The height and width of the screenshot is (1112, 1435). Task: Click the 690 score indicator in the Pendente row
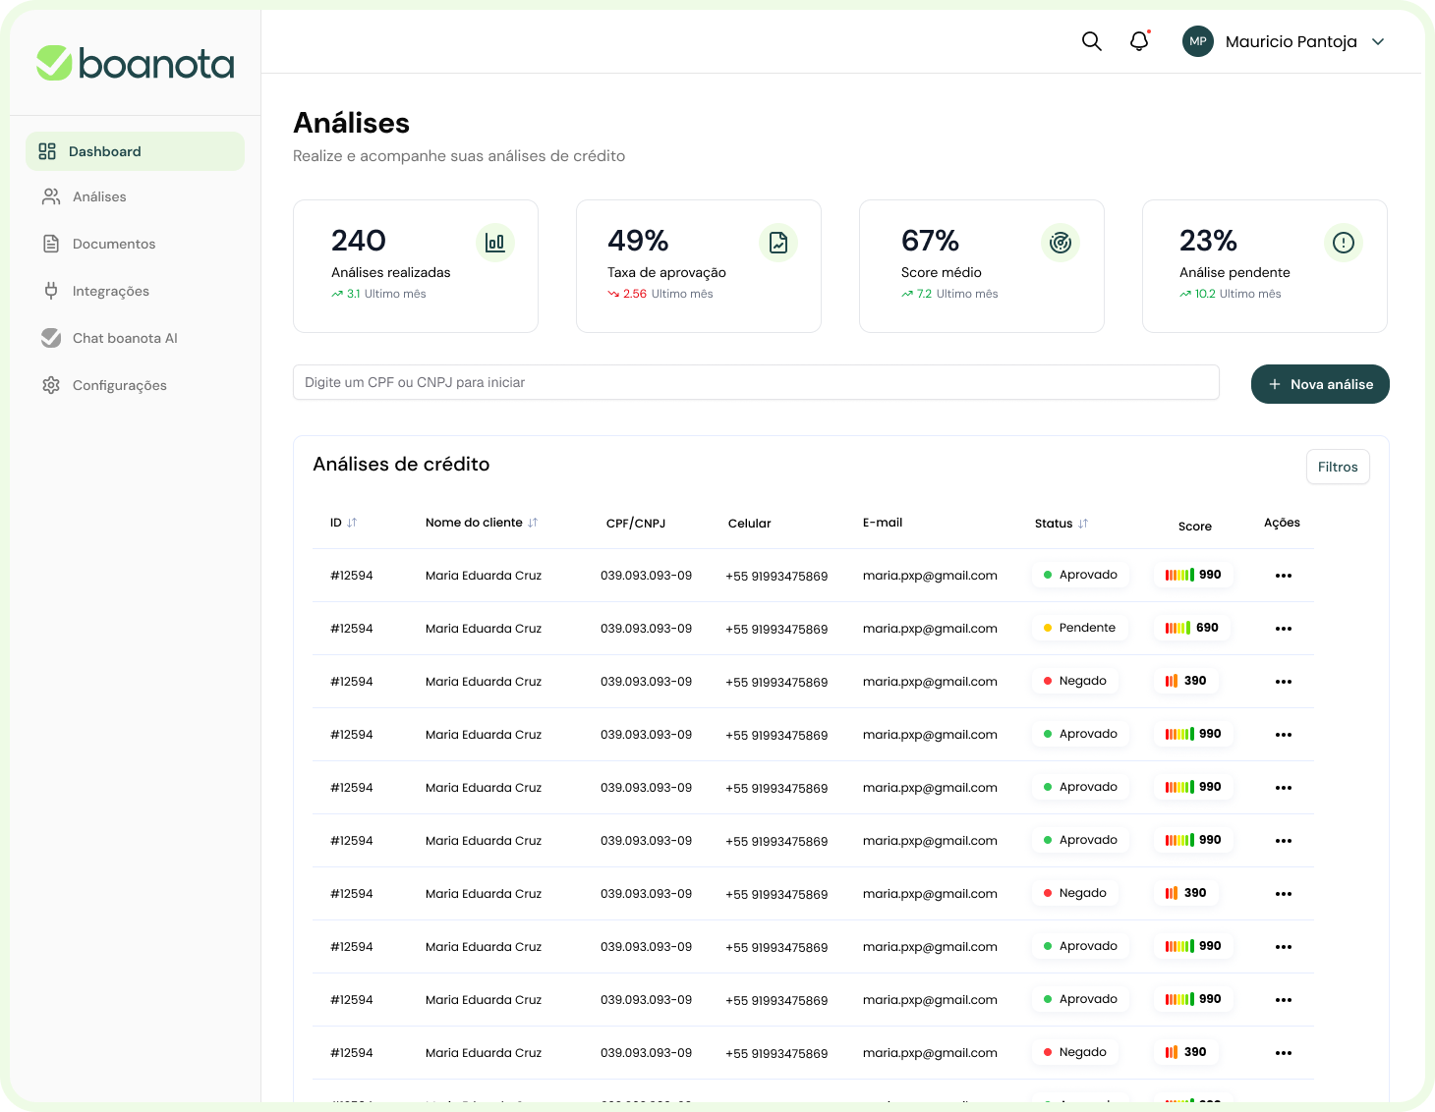click(x=1191, y=628)
